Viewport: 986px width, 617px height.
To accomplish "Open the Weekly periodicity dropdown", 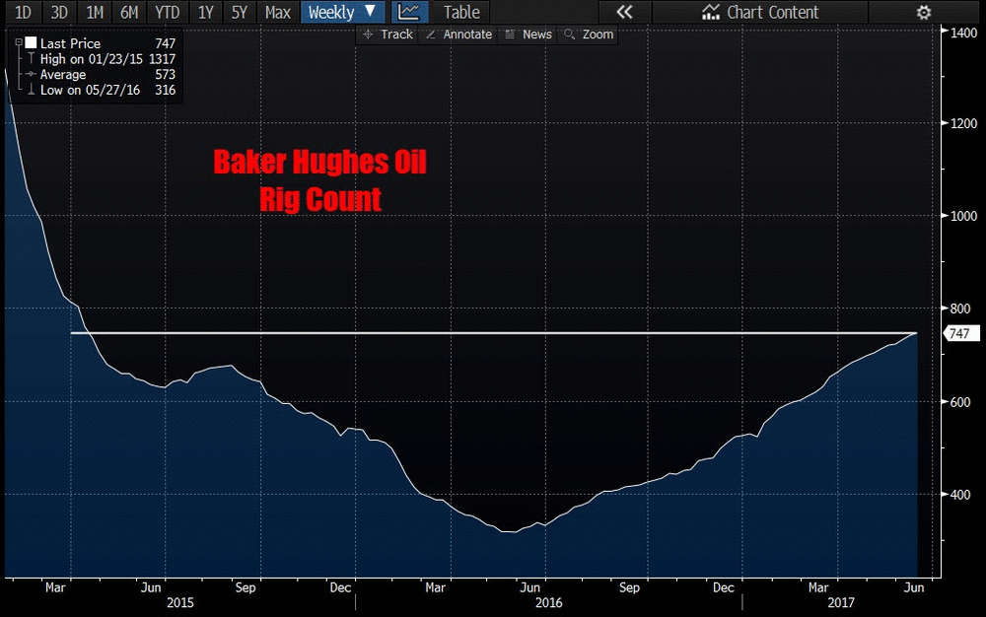I will click(343, 12).
